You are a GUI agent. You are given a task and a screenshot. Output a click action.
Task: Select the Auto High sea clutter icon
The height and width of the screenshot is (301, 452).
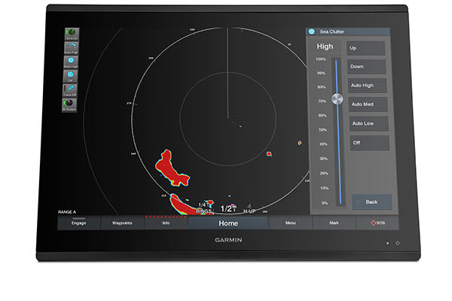pos(73,62)
